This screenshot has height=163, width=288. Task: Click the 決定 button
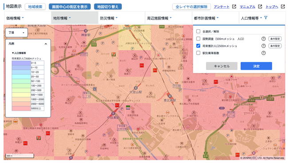[256, 66]
